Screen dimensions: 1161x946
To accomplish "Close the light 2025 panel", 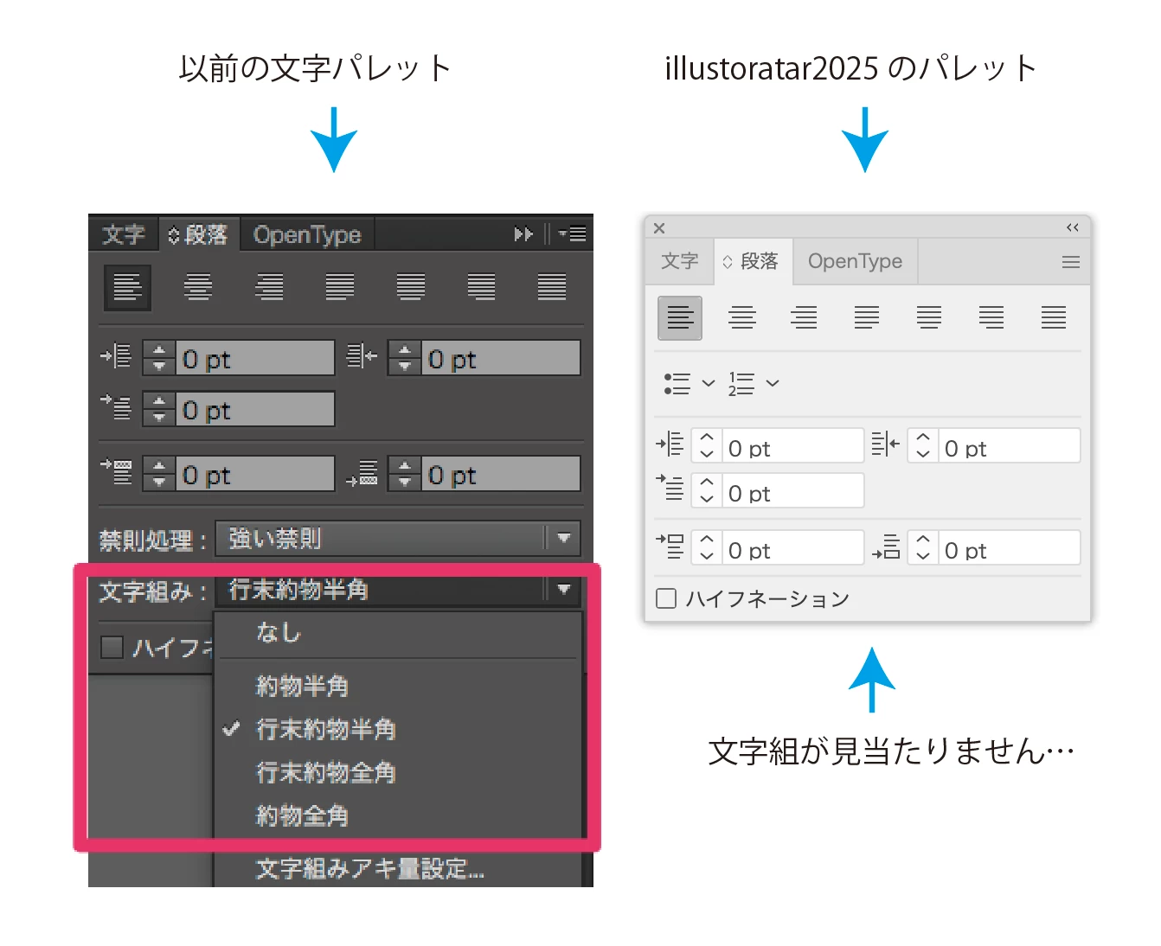I will [659, 228].
